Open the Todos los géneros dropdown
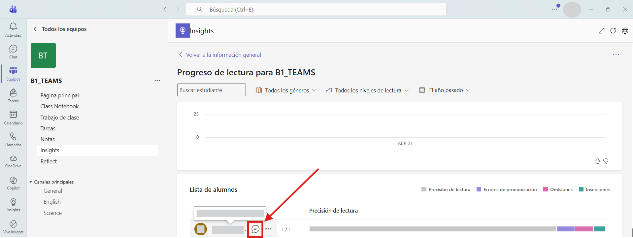This screenshot has width=633, height=238. tap(286, 90)
